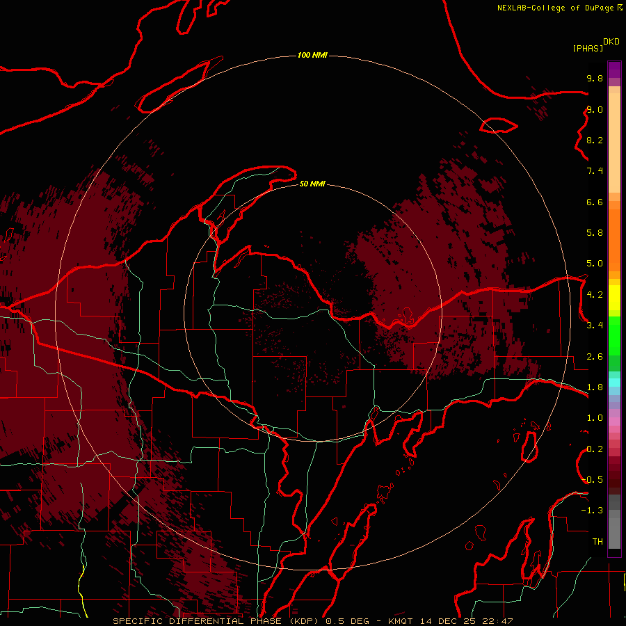
Task: Click the yellow band of the color bar
Action: point(614,298)
